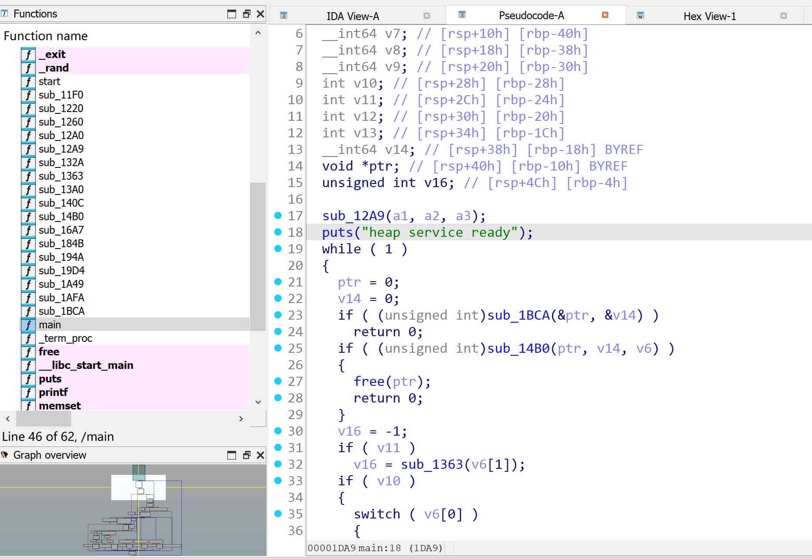Click function icon beside sub_1BCA
This screenshot has height=559, width=812.
pyautogui.click(x=28, y=311)
